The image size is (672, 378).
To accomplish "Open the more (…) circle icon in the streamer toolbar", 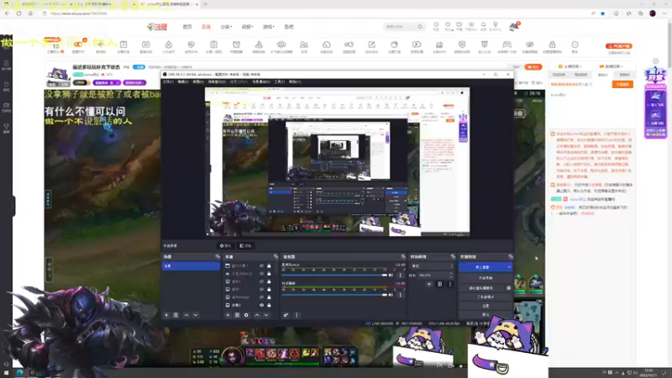I will (575, 45).
